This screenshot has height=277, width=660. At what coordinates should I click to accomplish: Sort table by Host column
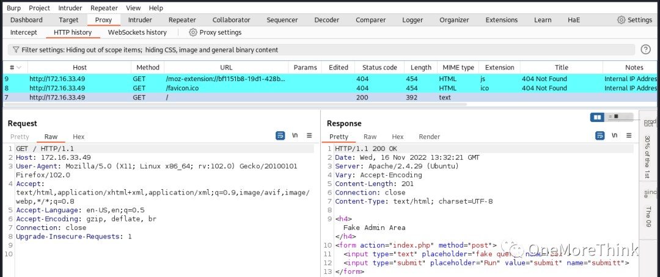pyautogui.click(x=79, y=67)
